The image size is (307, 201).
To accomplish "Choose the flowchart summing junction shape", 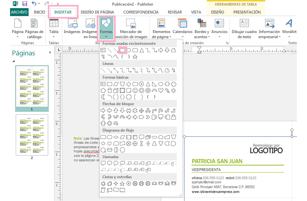I will [129, 144].
